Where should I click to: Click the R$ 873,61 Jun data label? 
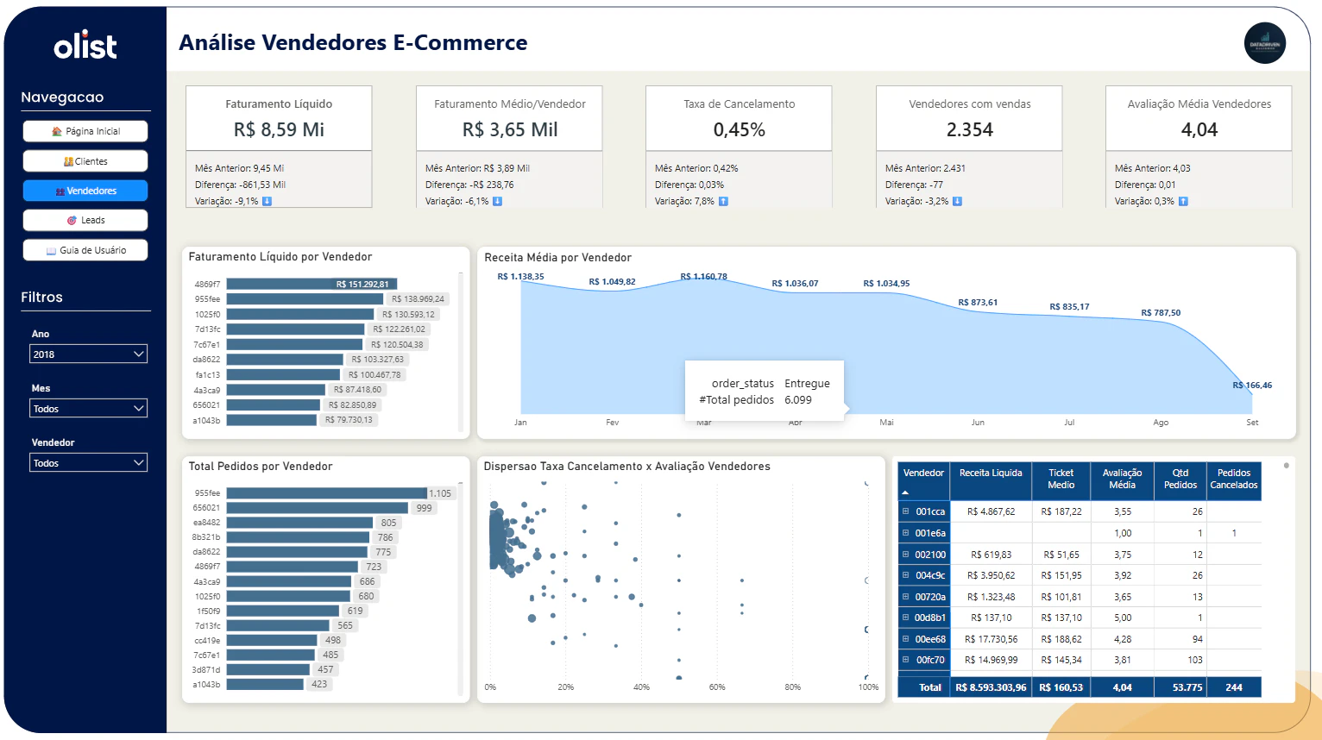pyautogui.click(x=978, y=303)
